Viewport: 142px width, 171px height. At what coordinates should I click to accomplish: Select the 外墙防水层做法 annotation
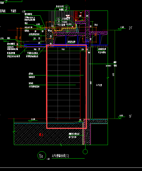[x=32, y=53]
